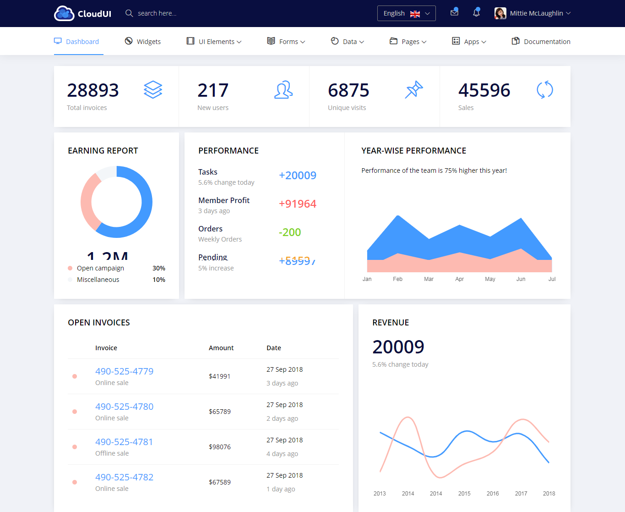Open the mail envelope icon
Image resolution: width=625 pixels, height=512 pixels.
454,12
